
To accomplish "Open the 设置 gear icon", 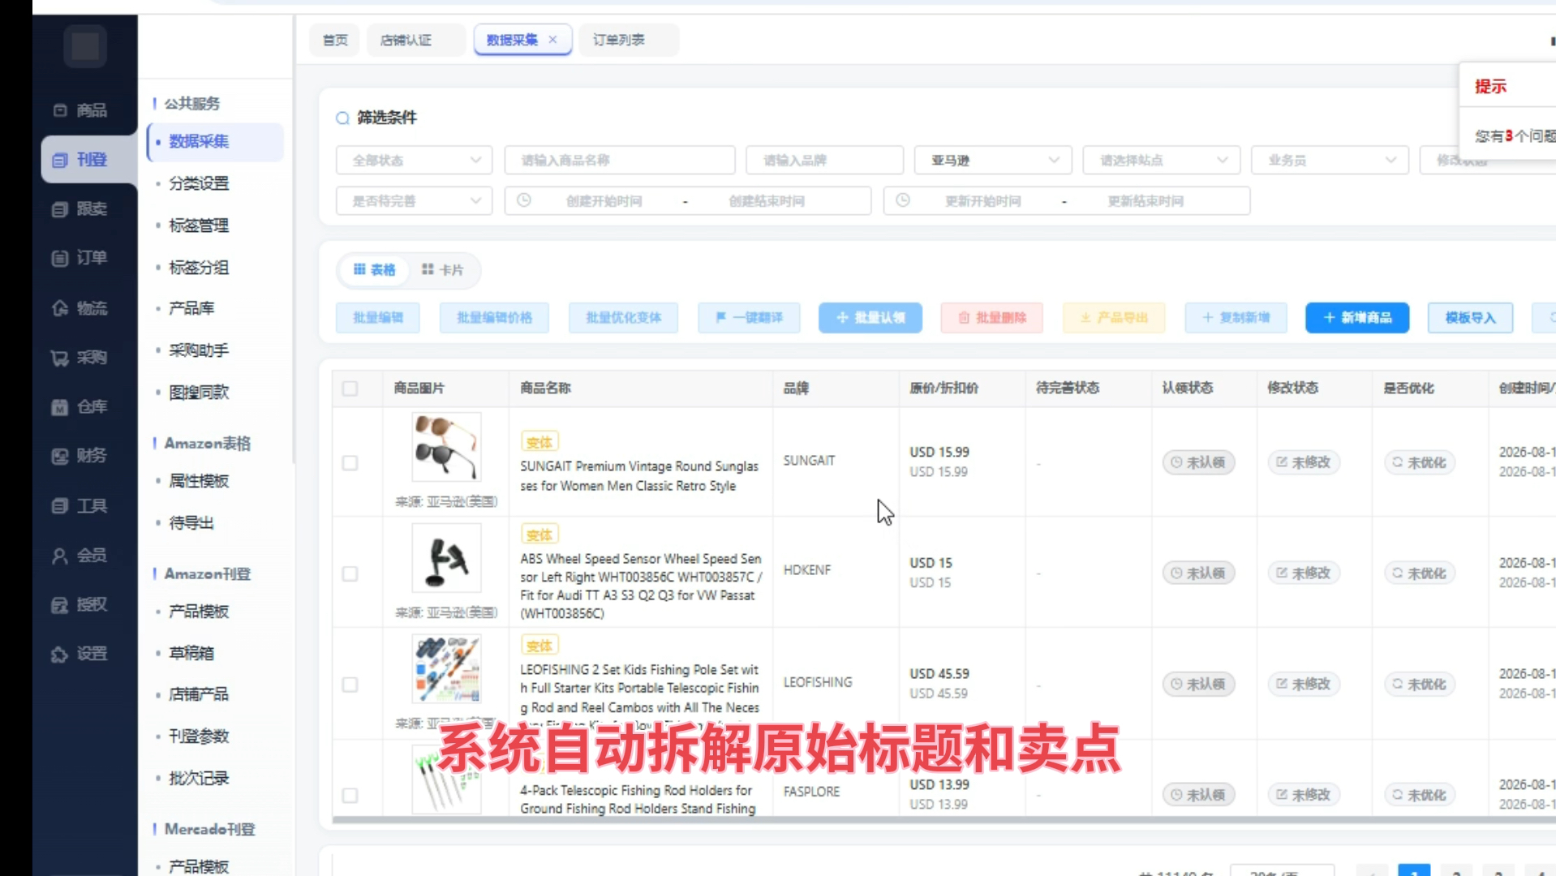I will 60,655.
